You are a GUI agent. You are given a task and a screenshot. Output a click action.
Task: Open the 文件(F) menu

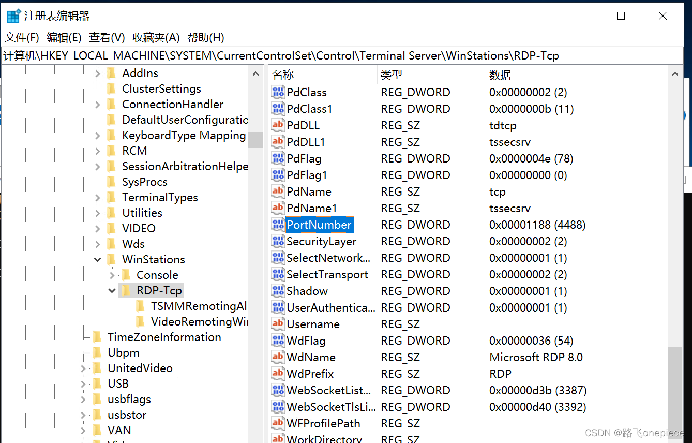(22, 38)
